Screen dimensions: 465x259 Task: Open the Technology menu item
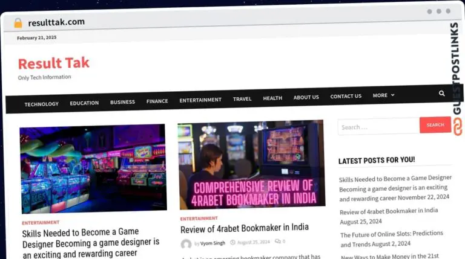pos(42,104)
